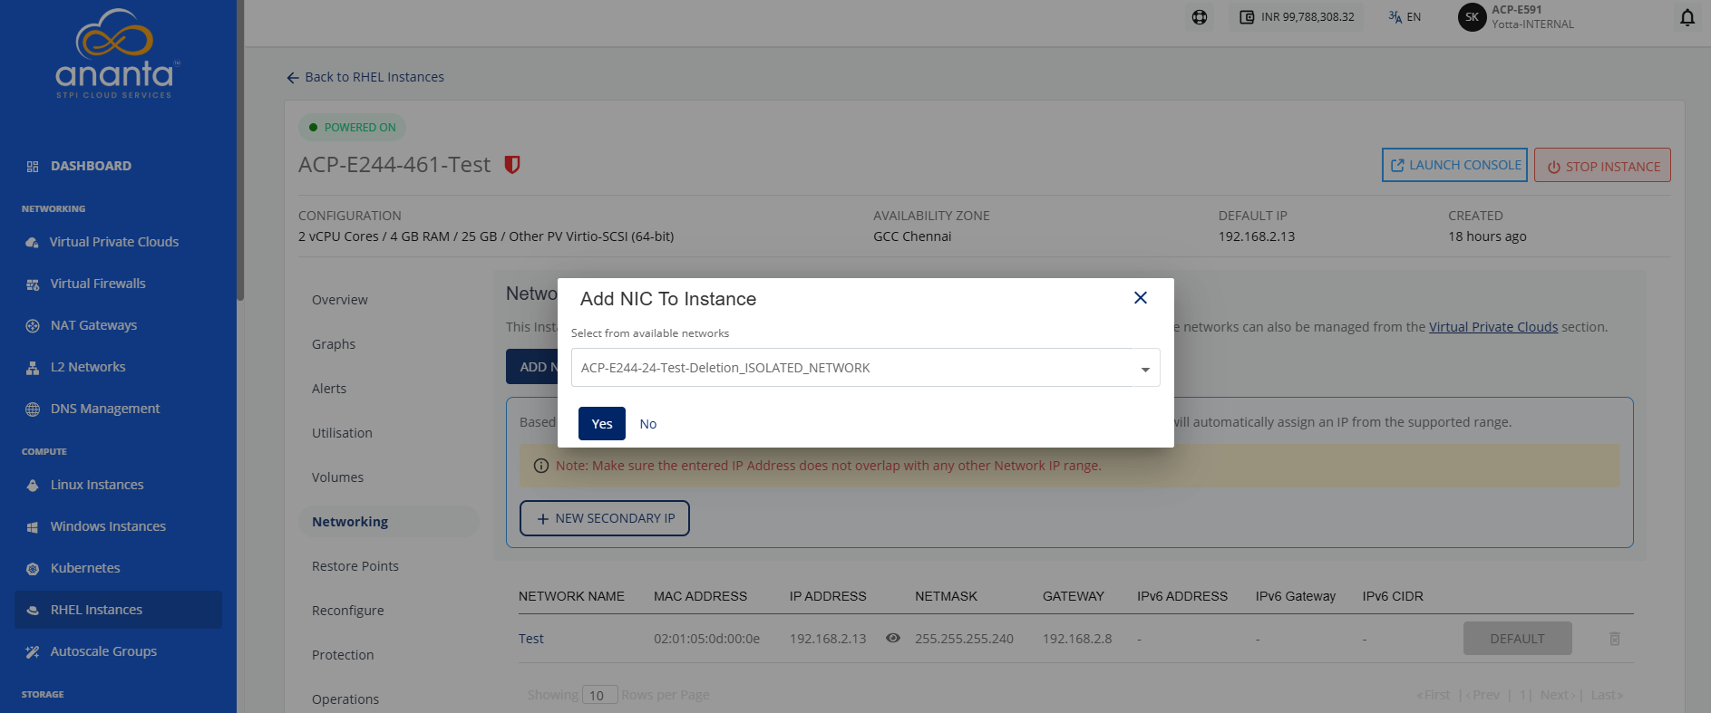
Task: Click the notification bell icon
Action: [1687, 17]
